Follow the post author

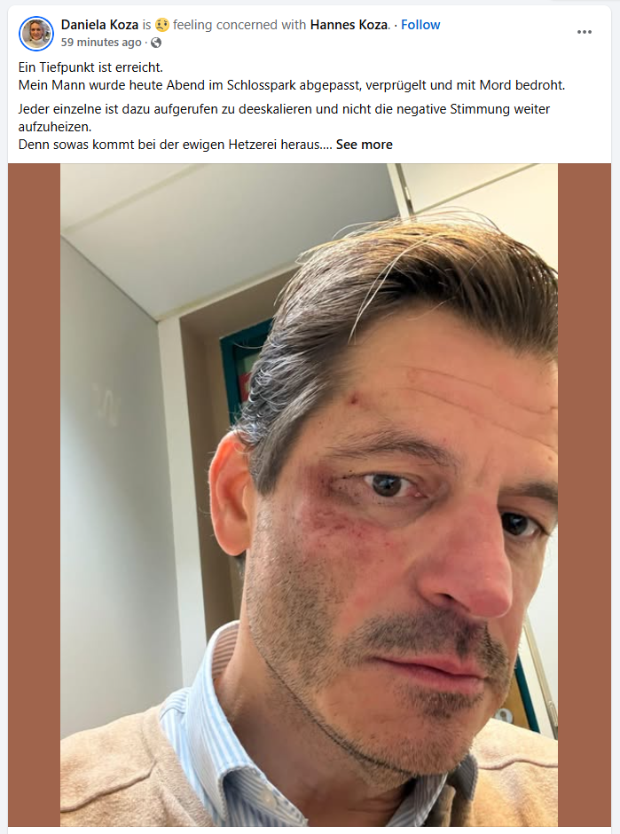(x=420, y=25)
